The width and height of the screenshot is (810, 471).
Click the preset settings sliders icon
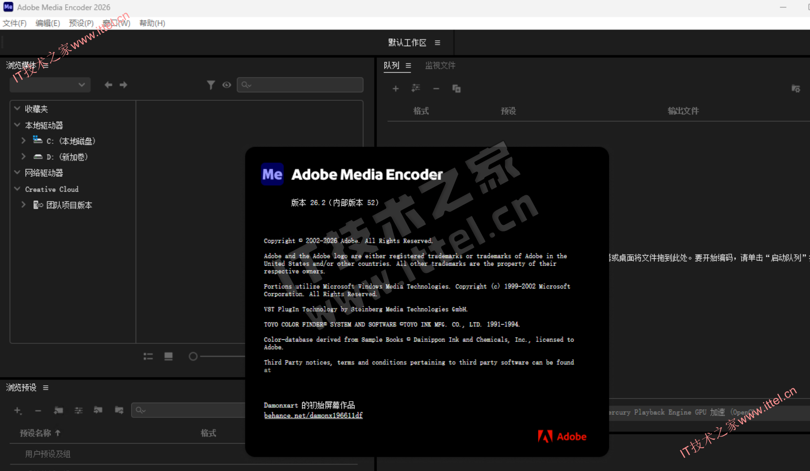tap(78, 410)
